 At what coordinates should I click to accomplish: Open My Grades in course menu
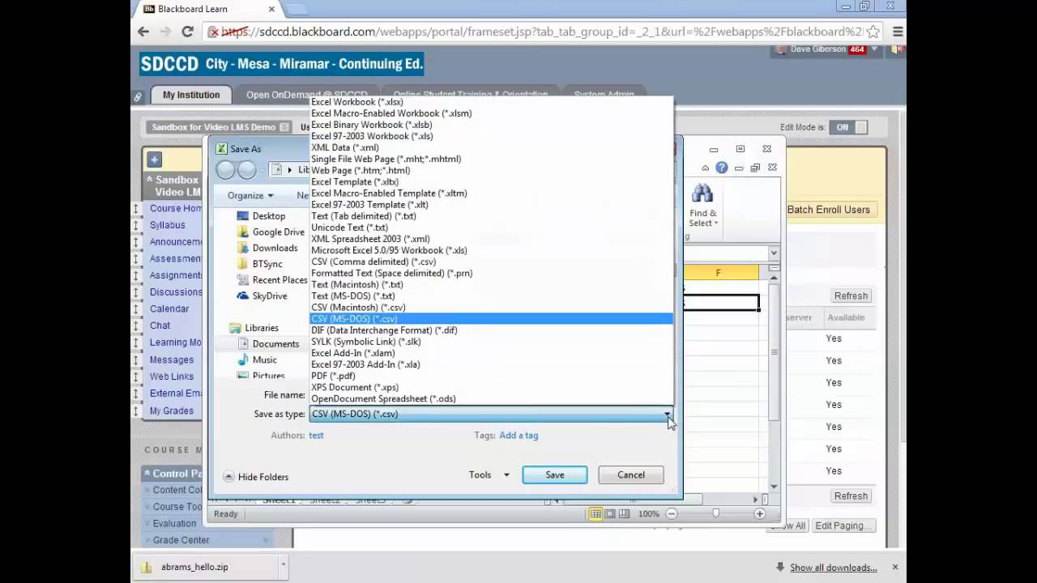(172, 411)
